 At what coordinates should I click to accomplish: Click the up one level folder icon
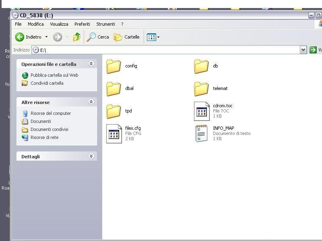click(x=77, y=37)
